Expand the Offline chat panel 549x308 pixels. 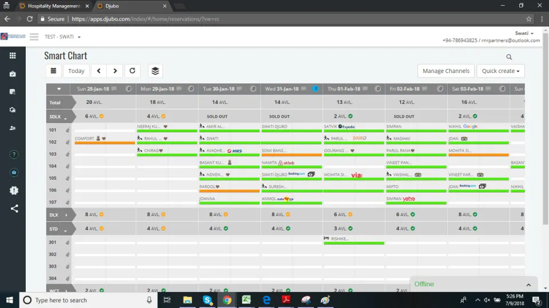click(528, 285)
